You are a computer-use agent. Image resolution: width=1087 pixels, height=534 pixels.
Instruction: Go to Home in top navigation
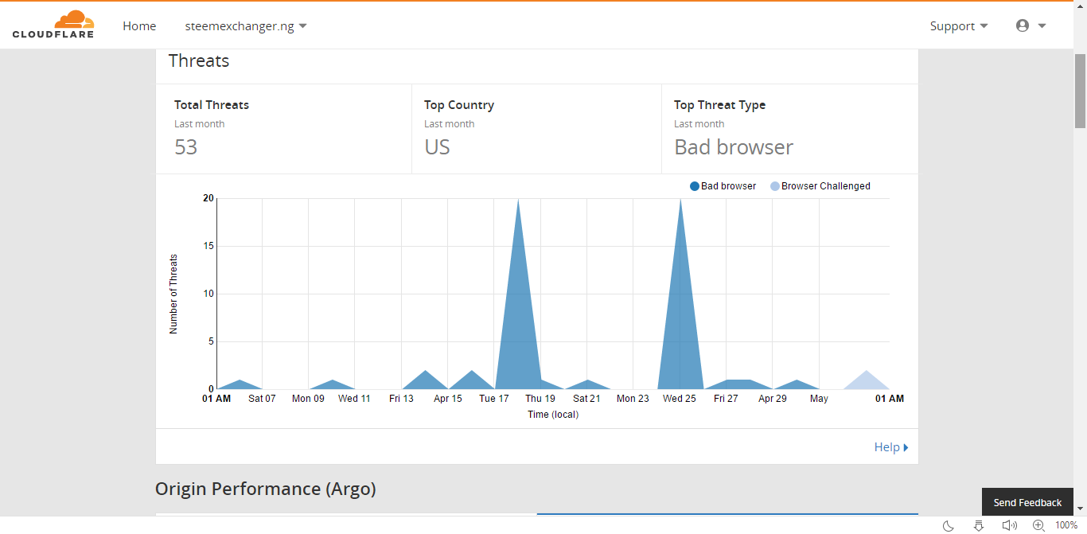(139, 26)
